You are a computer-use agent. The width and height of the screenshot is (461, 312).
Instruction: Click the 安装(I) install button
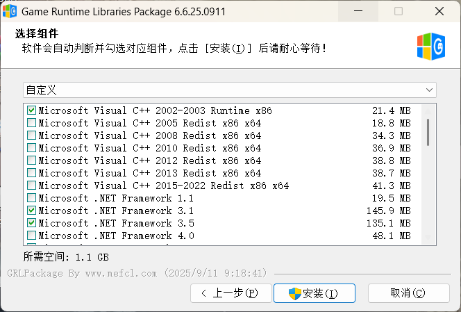(x=315, y=293)
